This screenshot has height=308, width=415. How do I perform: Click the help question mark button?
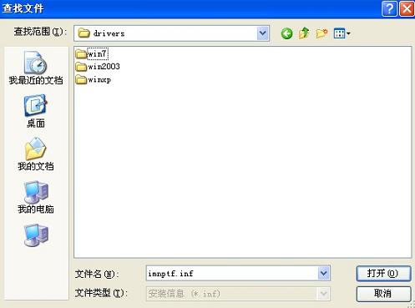pos(389,9)
